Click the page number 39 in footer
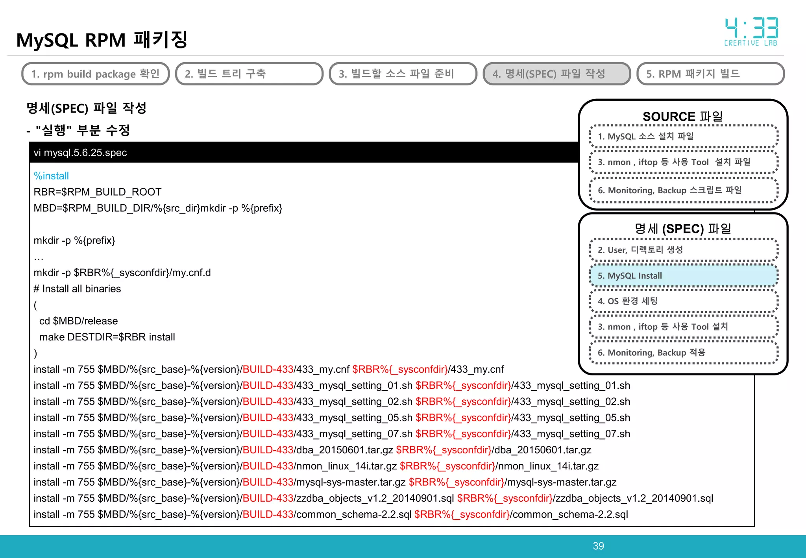 click(598, 546)
